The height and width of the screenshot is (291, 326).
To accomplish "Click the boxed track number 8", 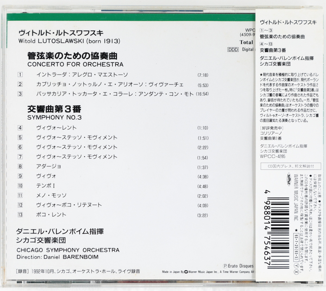I will pos(20,166).
